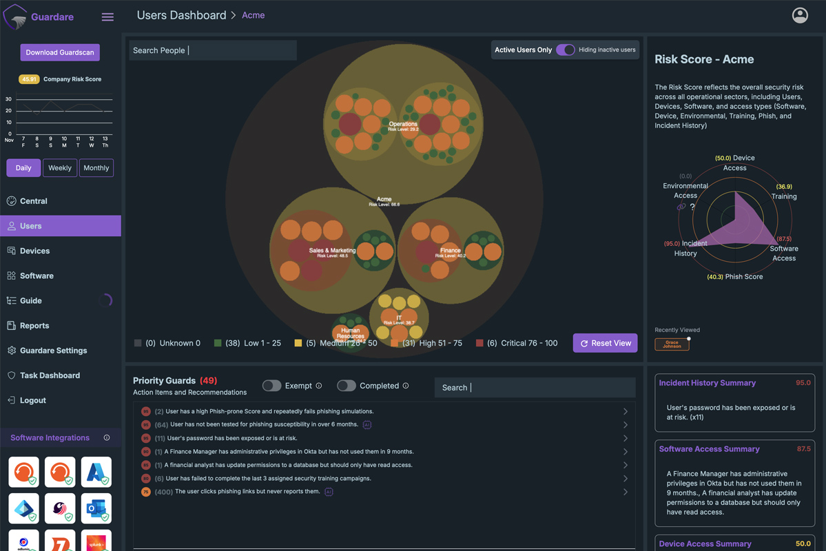Open the hamburger menu next to Guardare
This screenshot has width=826, height=551.
click(107, 17)
